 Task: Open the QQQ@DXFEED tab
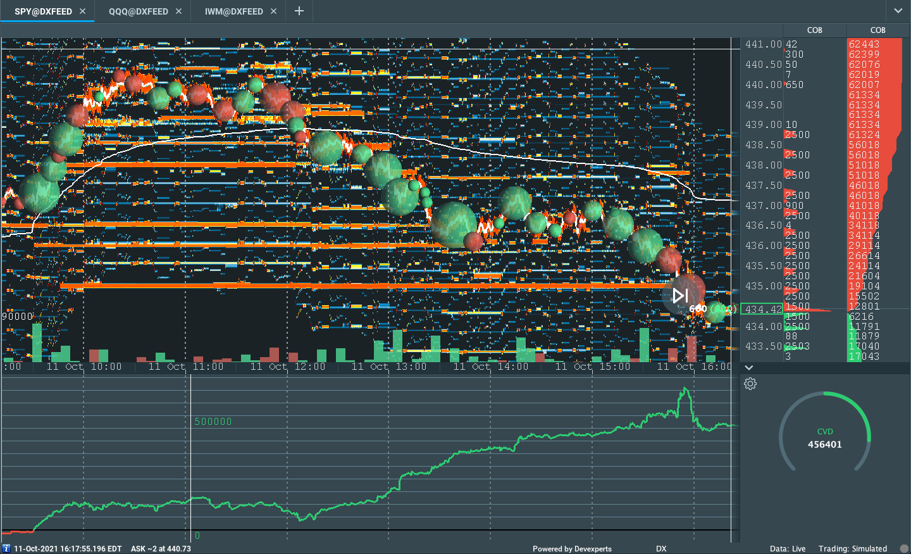[139, 11]
